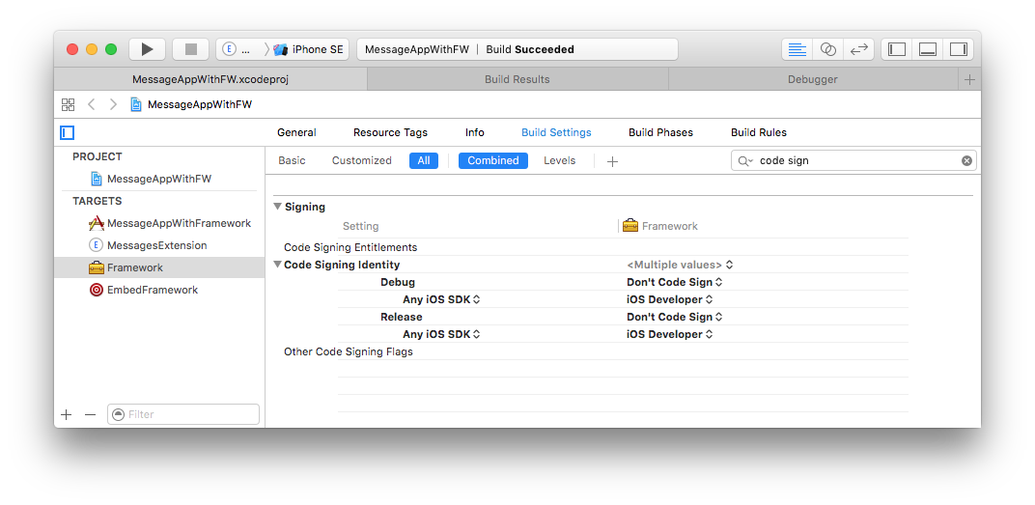The width and height of the screenshot is (1035, 505).
Task: Select Combined settings view
Action: click(x=493, y=160)
